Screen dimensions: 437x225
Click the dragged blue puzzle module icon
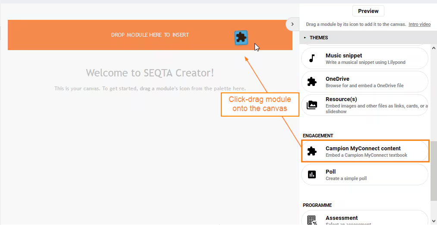pos(241,38)
